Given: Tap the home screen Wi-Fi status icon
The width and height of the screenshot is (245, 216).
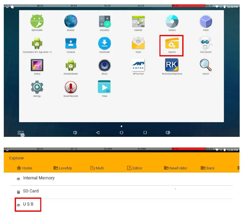Looking at the screenshot, I should [217, 7].
